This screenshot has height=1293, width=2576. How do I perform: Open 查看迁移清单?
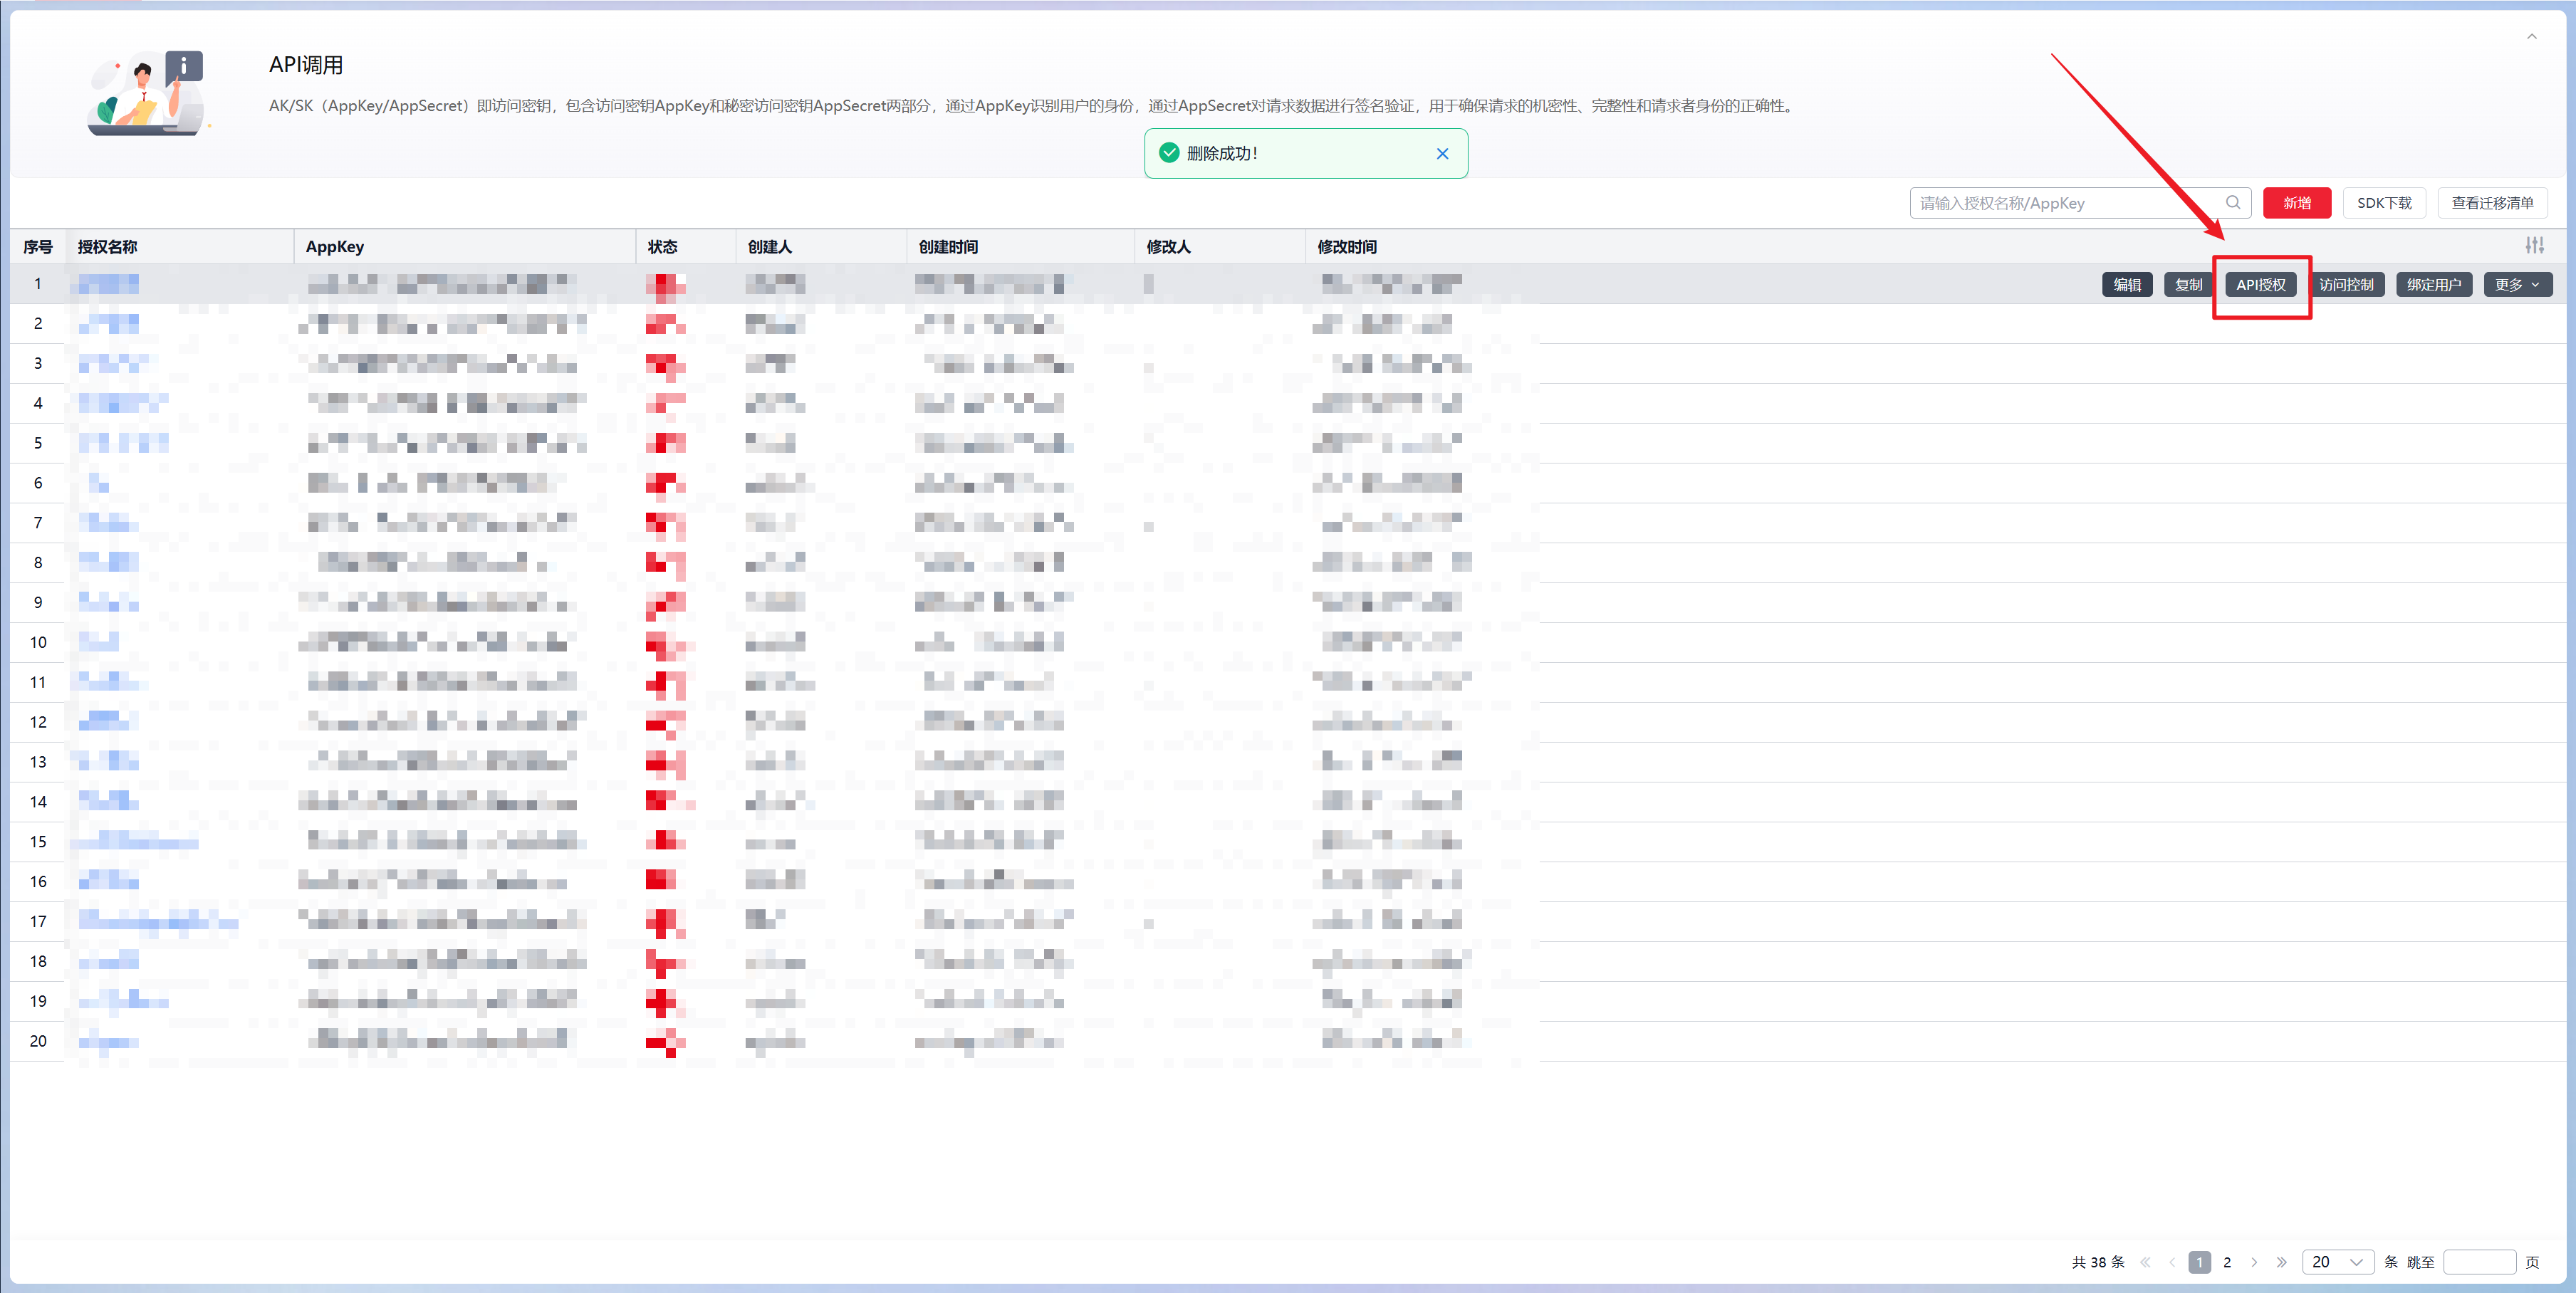(2491, 203)
